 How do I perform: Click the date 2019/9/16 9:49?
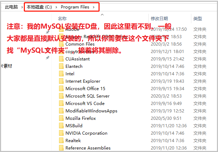(x=166, y=104)
